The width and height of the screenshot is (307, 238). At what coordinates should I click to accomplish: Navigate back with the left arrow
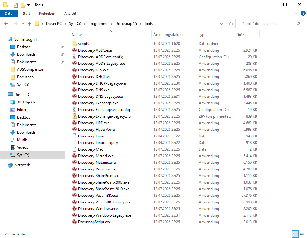(x=7, y=24)
